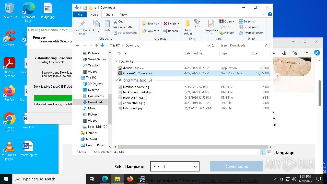The image size is (327, 184).
Task: Open Explorer Help question mark icon
Action: (270, 15)
